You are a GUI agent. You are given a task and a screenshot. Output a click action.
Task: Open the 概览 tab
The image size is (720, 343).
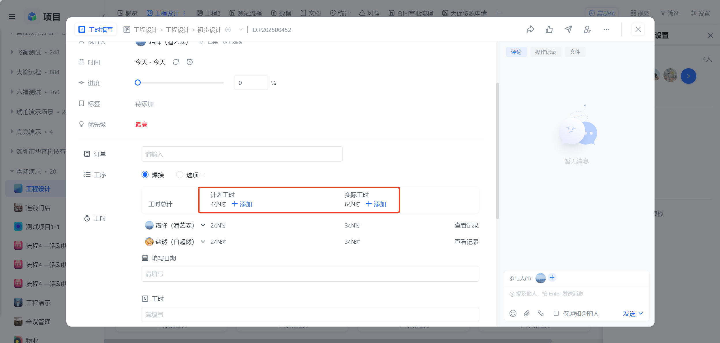pos(127,13)
